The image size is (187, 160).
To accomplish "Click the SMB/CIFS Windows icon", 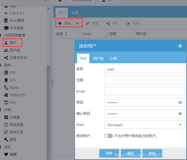I will 6,95.
